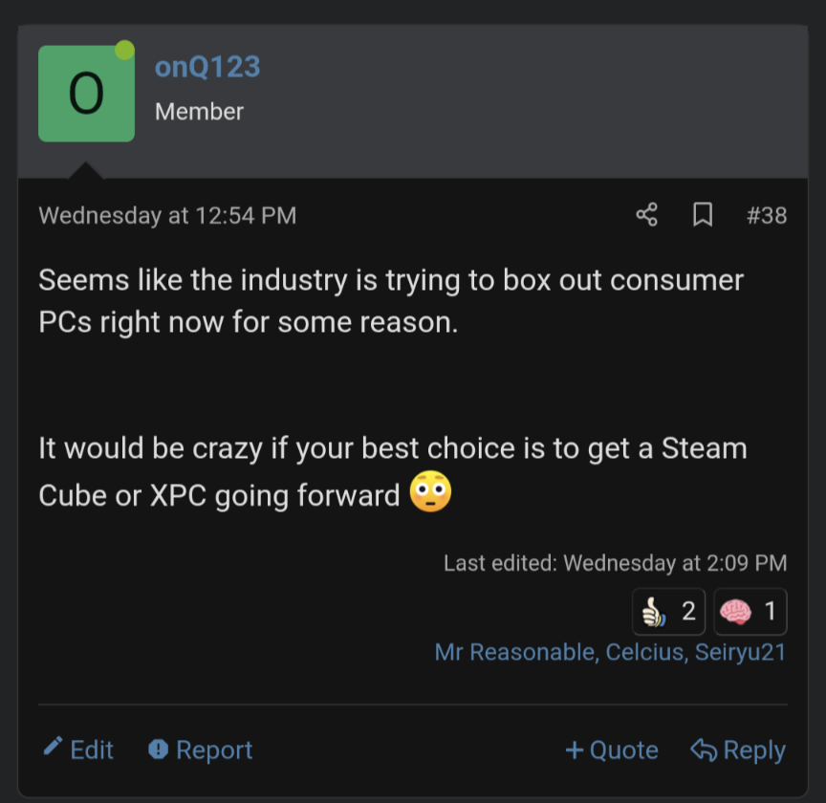
Task: Click the Last edited timestamp text
Action: 675,563
